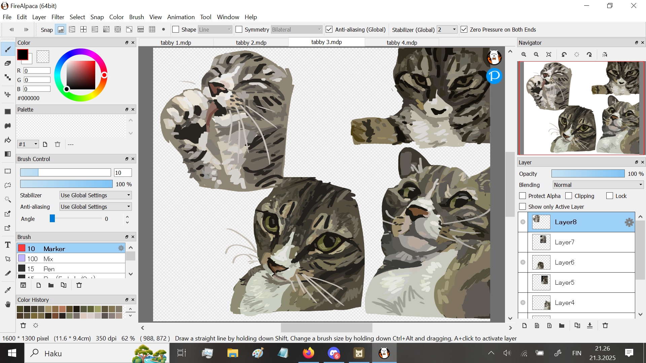Open the Blending mode dropdown
Image resolution: width=646 pixels, height=363 pixels.
pos(598,185)
